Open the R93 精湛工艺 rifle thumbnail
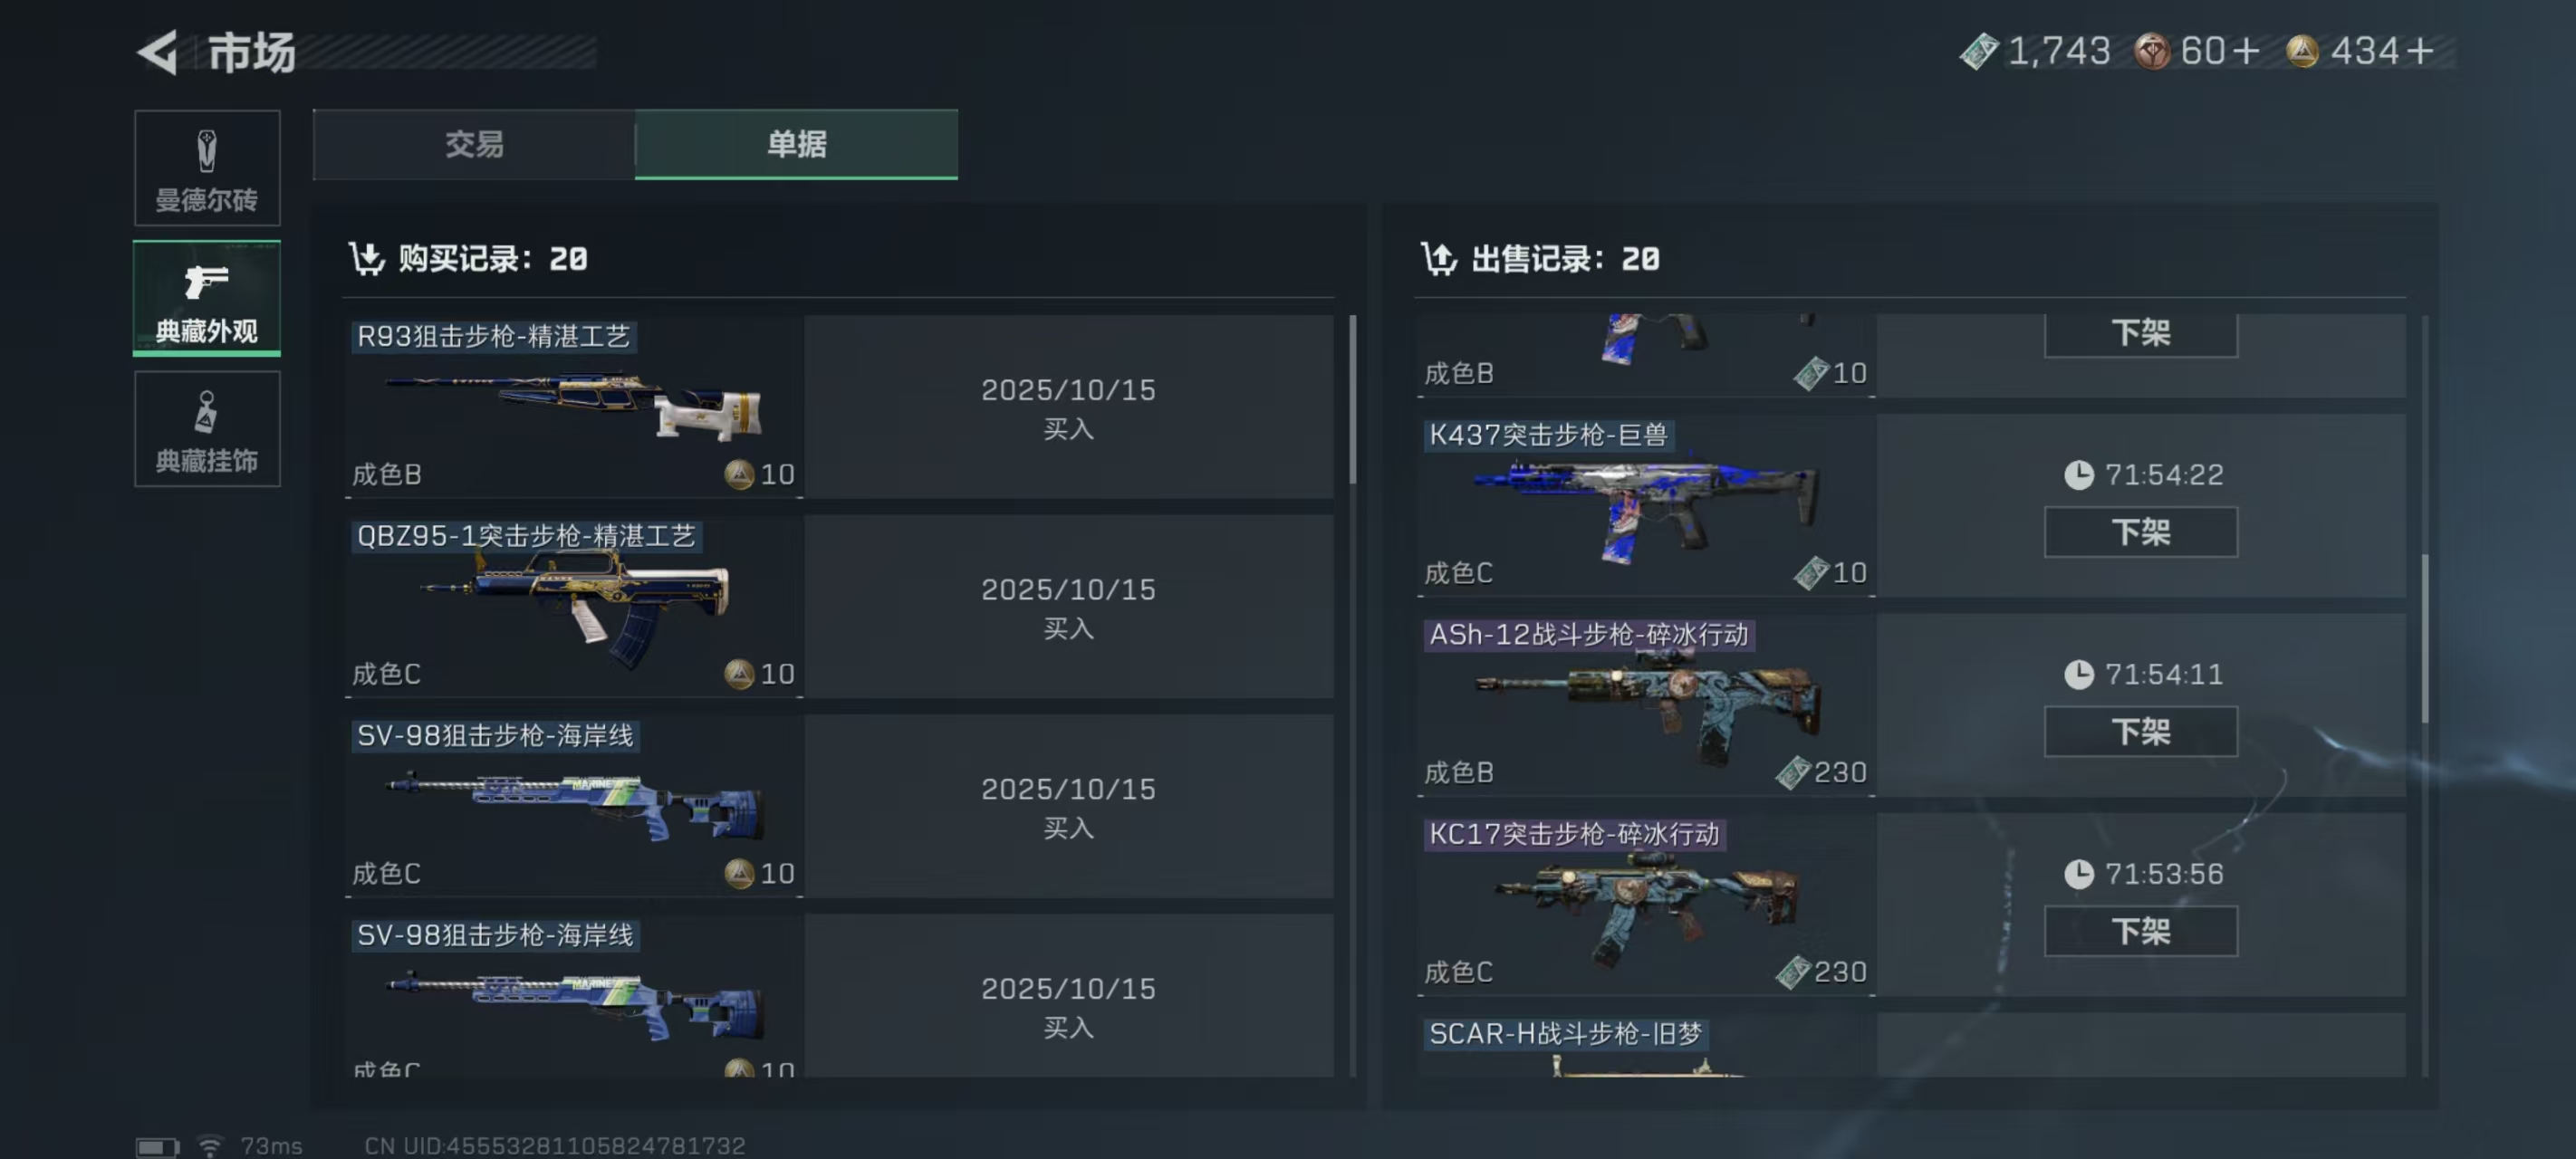 [x=574, y=408]
